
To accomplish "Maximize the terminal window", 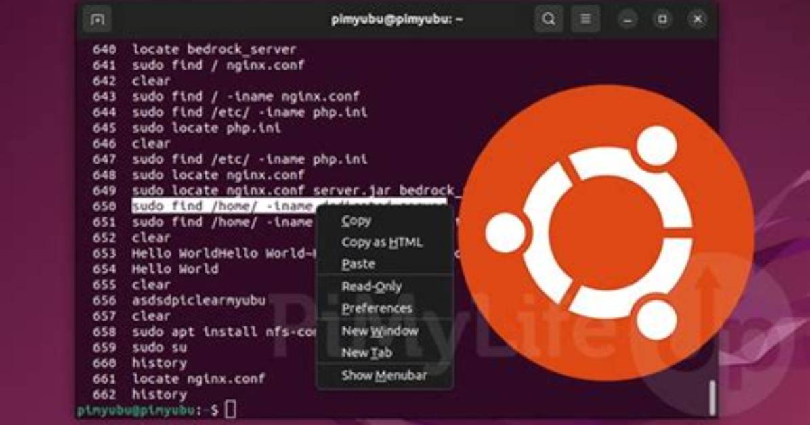I will coord(663,20).
